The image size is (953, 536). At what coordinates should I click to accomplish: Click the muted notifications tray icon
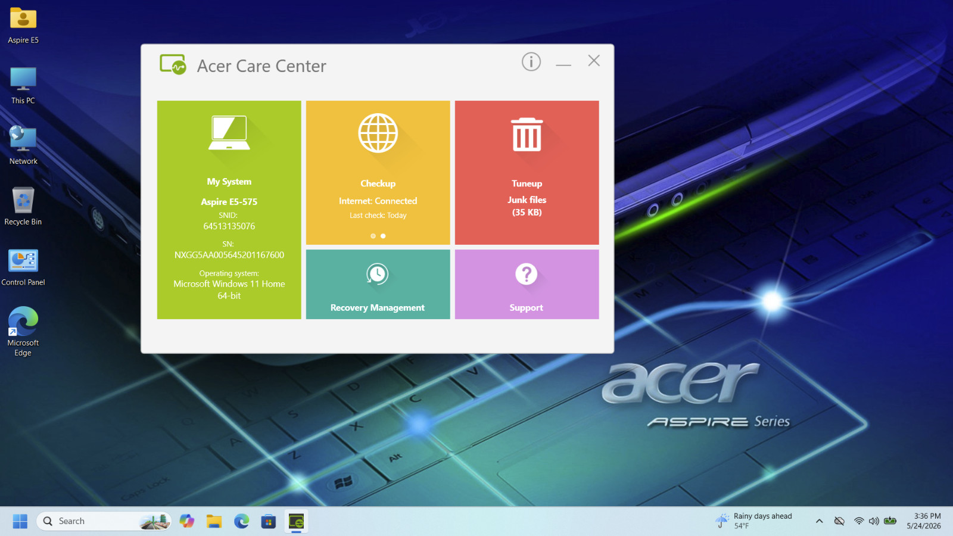point(839,521)
